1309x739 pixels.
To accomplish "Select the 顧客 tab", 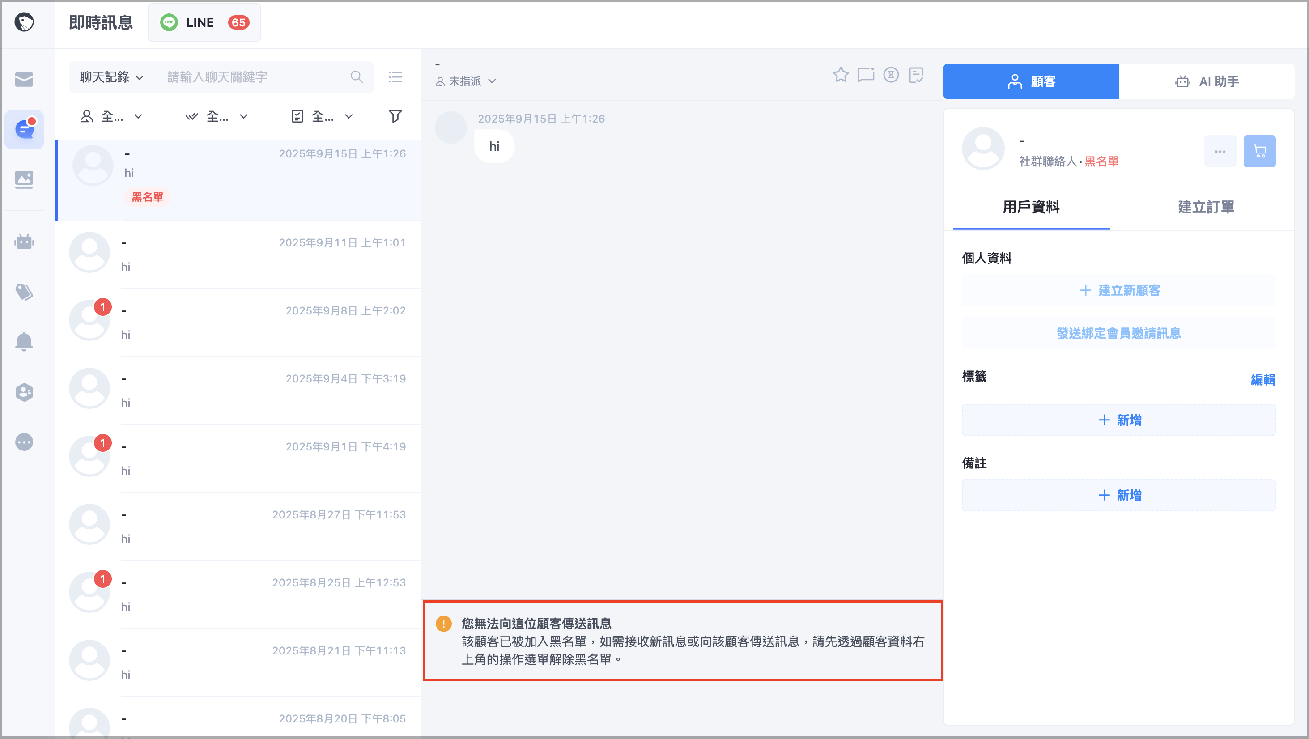I will [x=1031, y=81].
